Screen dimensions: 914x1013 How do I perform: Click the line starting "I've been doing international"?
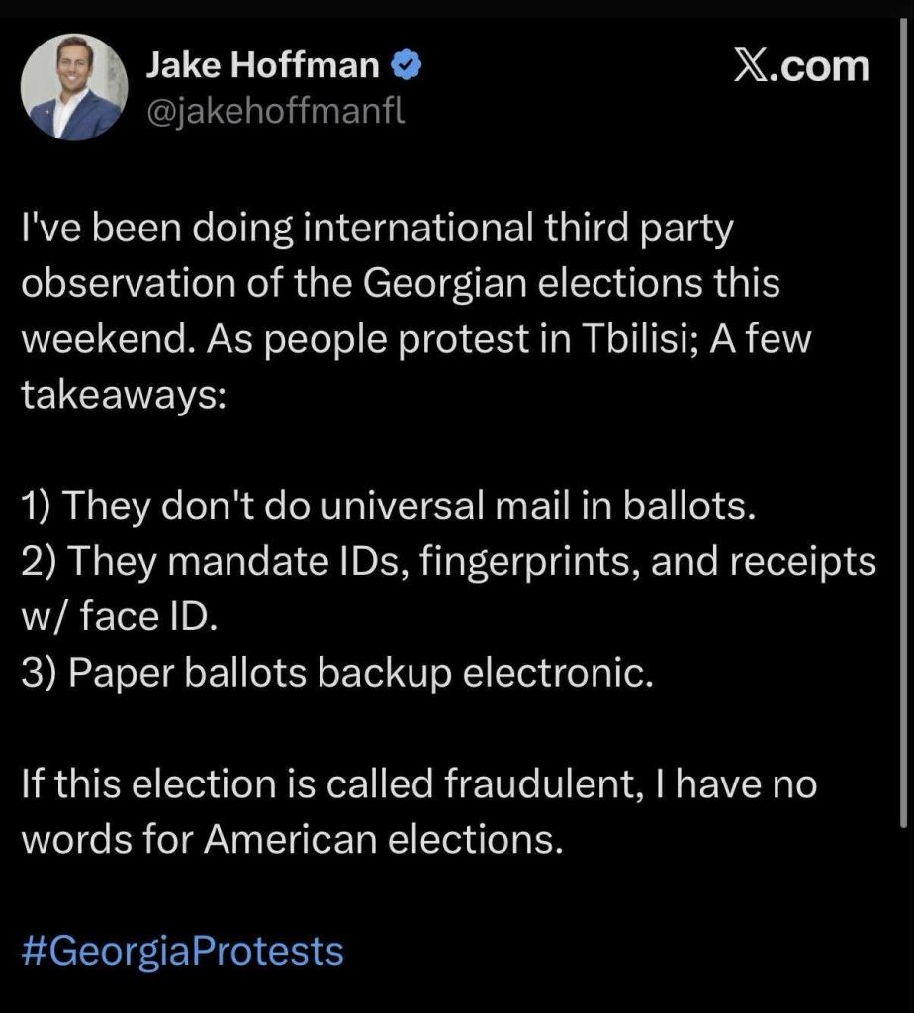(x=377, y=231)
